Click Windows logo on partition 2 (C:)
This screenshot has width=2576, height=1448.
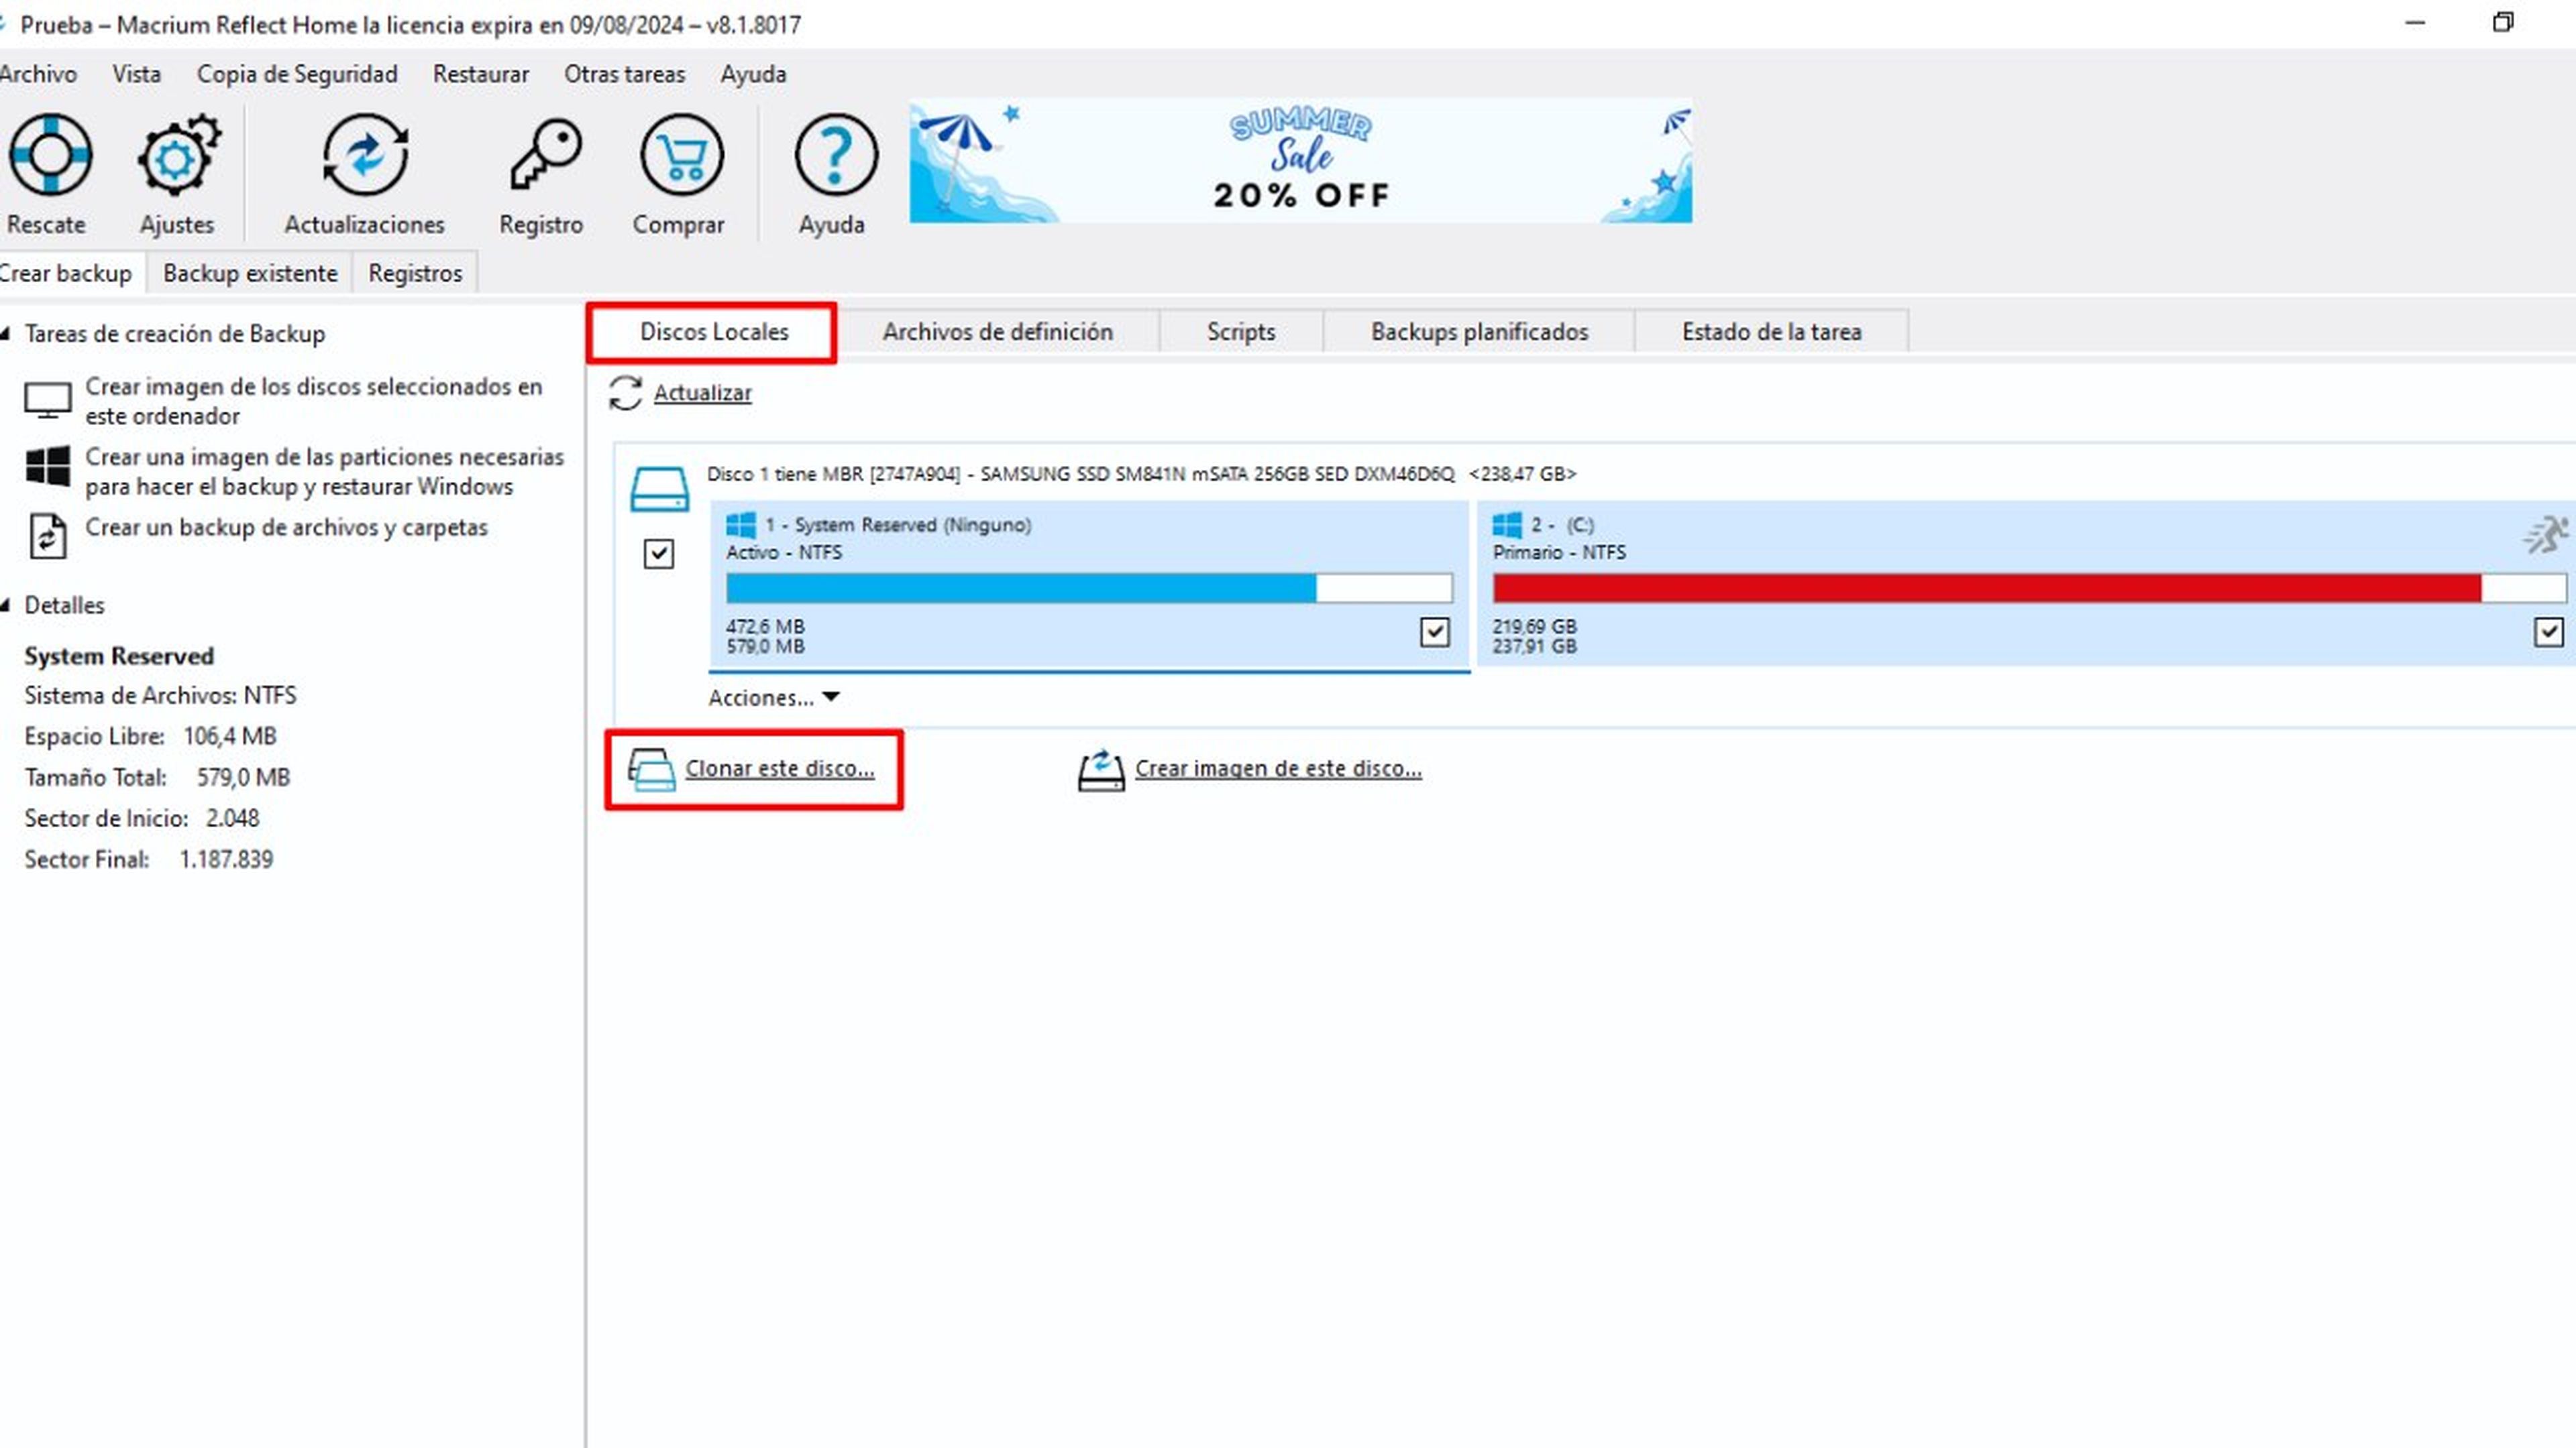pos(1507,525)
